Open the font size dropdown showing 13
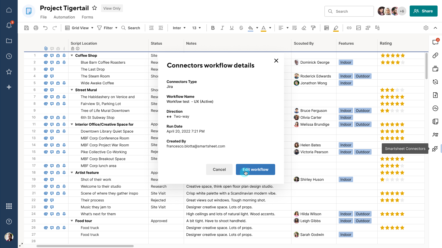 [x=196, y=28]
